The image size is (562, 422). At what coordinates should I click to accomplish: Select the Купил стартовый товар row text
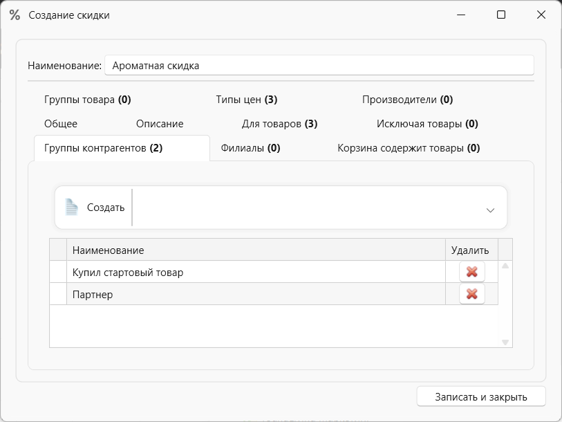tap(128, 273)
